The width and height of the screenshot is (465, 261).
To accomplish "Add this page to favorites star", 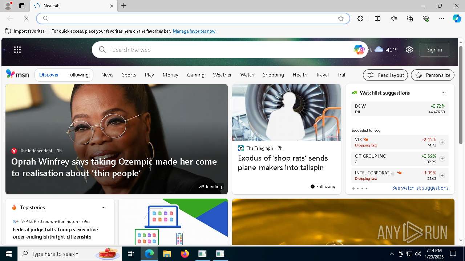I will point(341,18).
